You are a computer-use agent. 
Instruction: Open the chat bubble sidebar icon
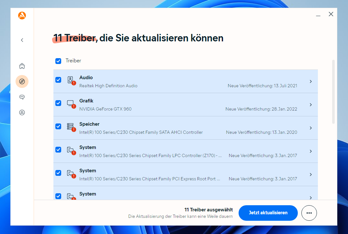22,97
